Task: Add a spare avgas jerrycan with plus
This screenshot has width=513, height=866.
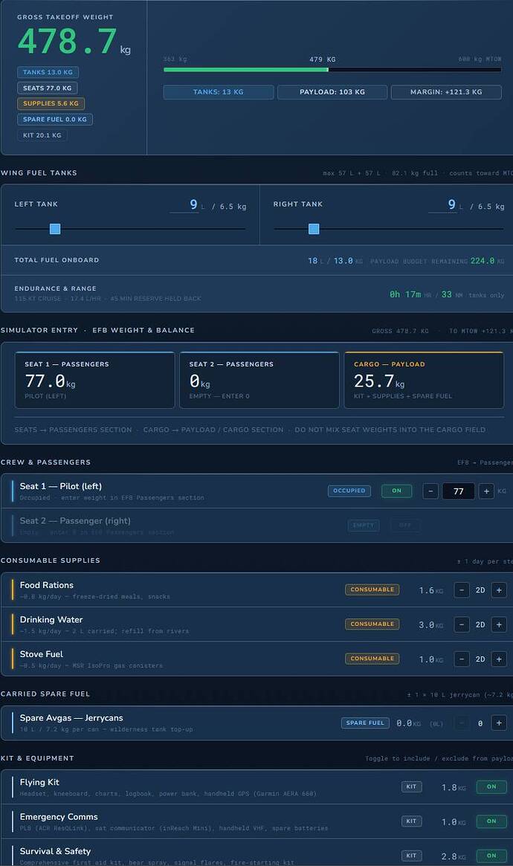Action: [x=499, y=723]
